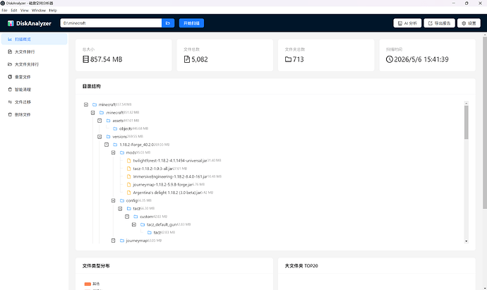Viewport: 487px width, 290px height.
Task: Click the copy icon of 重复文件
Action: tap(10, 77)
